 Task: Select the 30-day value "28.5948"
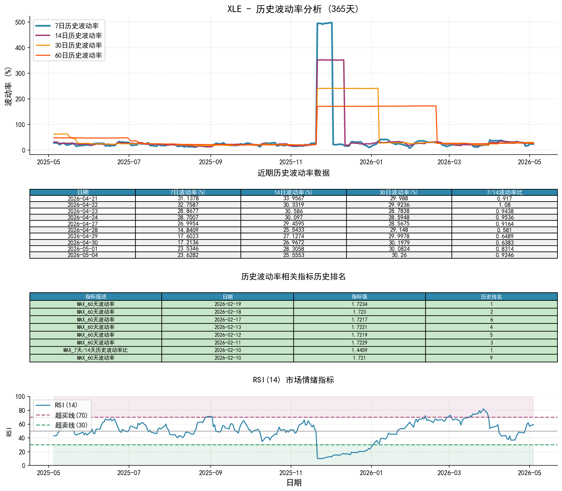coord(399,217)
